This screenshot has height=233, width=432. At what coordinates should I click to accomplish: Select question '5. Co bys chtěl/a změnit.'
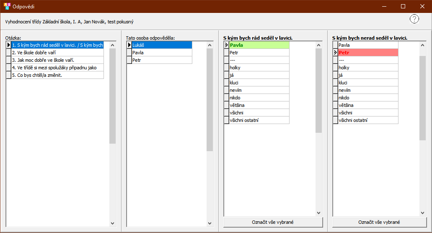(57, 75)
